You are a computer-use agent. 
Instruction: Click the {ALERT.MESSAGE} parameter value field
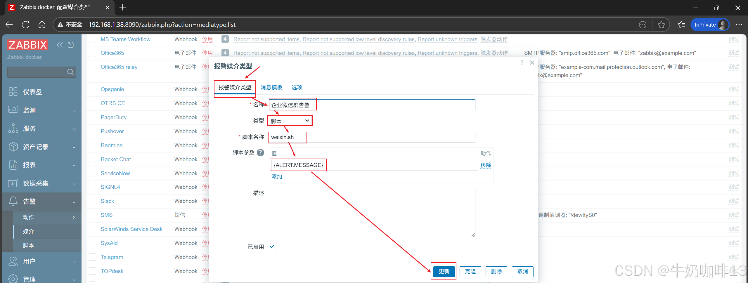(374, 165)
